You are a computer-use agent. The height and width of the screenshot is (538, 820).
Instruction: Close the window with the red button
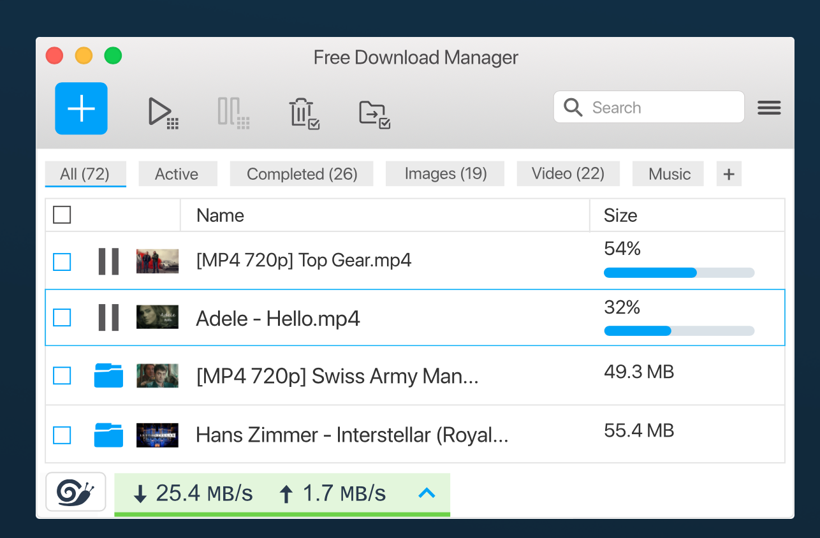pyautogui.click(x=55, y=56)
